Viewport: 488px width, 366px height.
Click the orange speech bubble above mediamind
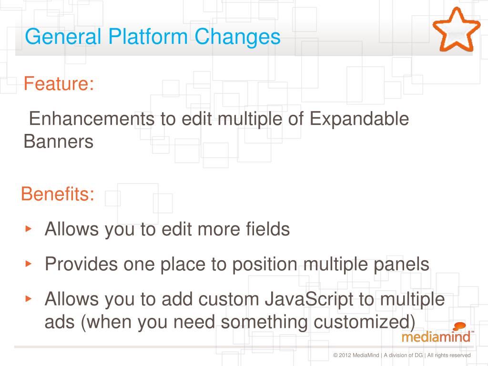pos(459,326)
